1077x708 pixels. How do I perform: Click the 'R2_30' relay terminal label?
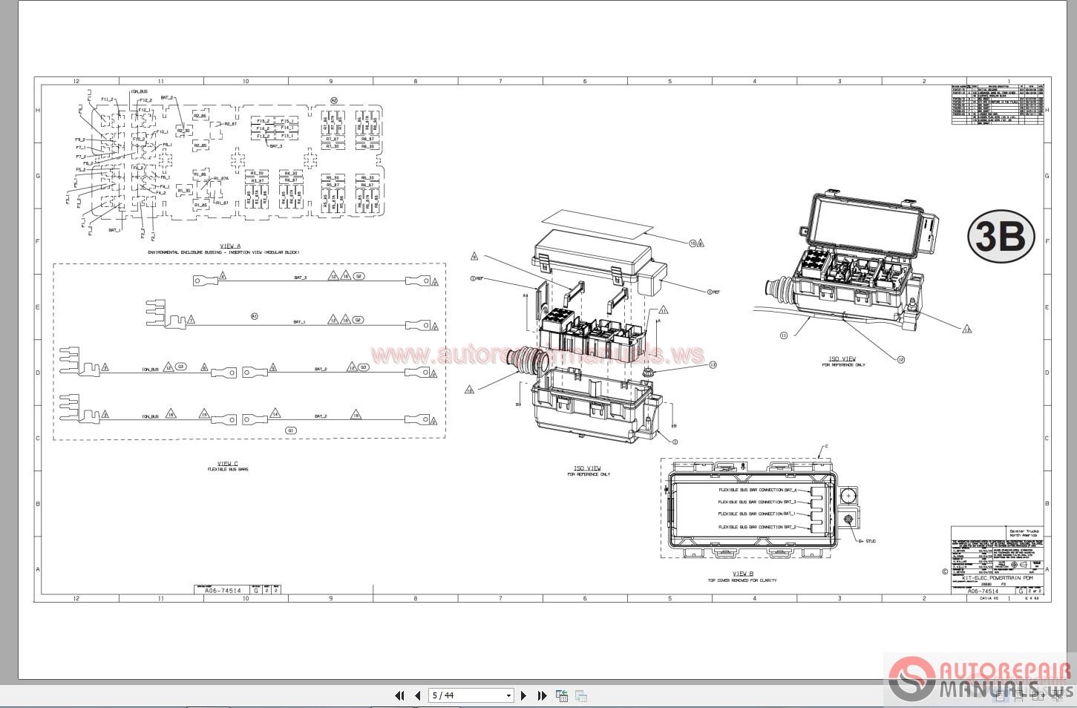tap(183, 130)
